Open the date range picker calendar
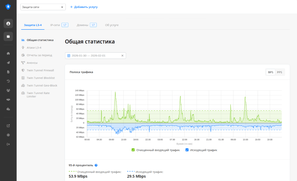Image resolution: width=297 pixels, height=181 pixels. click(69, 56)
